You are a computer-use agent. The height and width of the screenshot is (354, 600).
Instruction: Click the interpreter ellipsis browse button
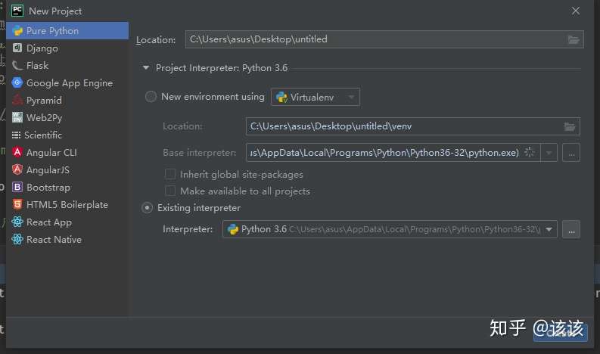click(571, 229)
